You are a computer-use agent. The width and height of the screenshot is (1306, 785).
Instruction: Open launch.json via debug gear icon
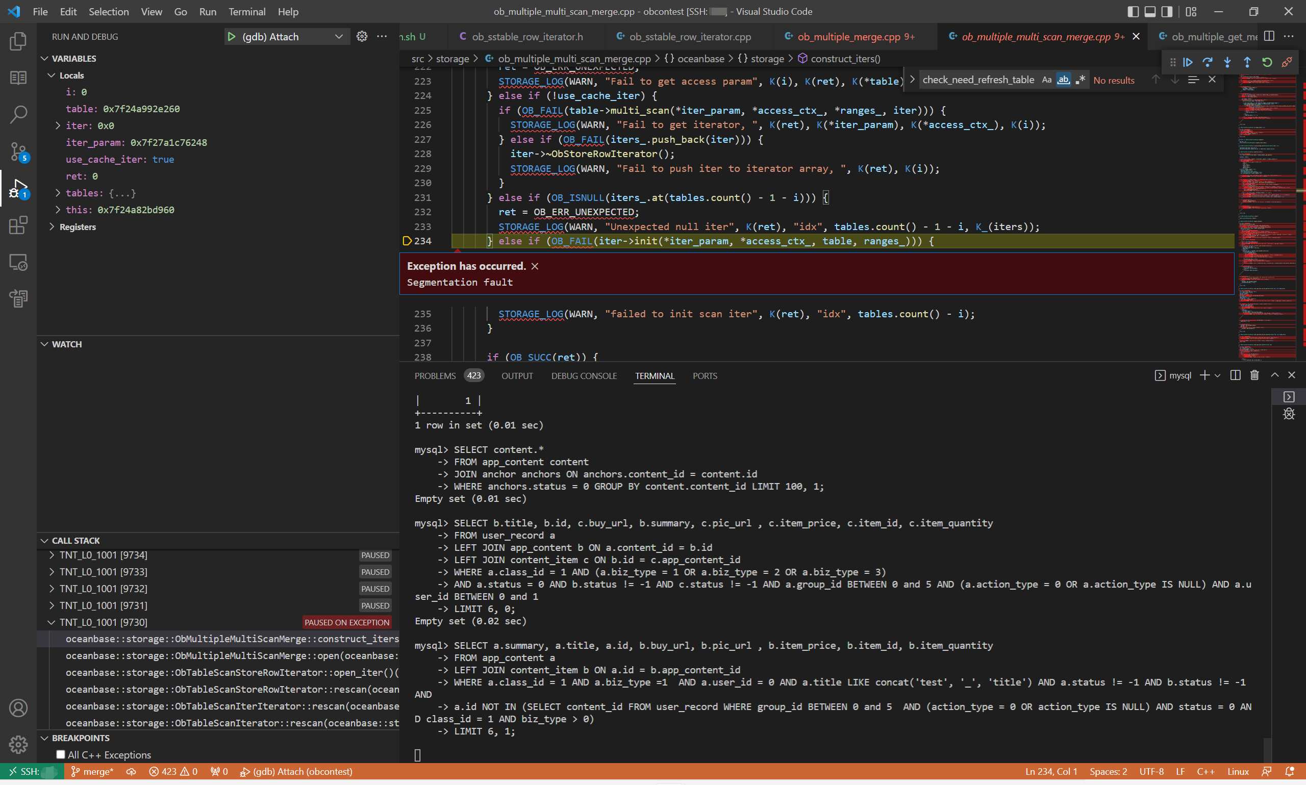pyautogui.click(x=362, y=37)
